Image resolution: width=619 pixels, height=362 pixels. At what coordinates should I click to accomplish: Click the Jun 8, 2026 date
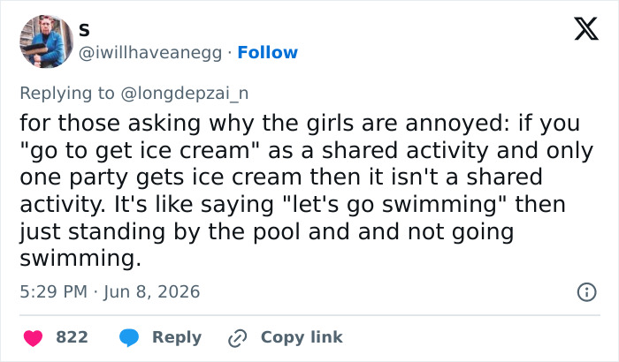(x=152, y=292)
